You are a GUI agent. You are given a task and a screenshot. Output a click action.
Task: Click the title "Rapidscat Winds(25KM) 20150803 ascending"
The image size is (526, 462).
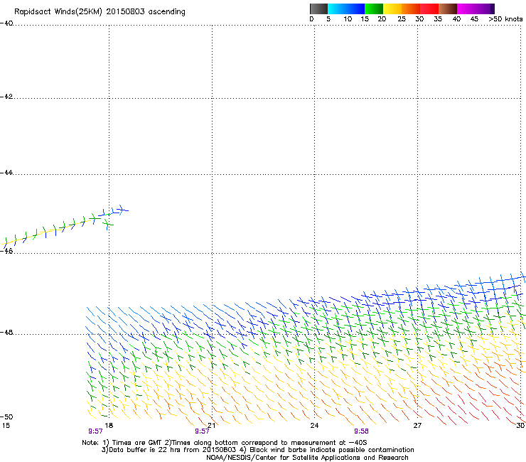100,12
